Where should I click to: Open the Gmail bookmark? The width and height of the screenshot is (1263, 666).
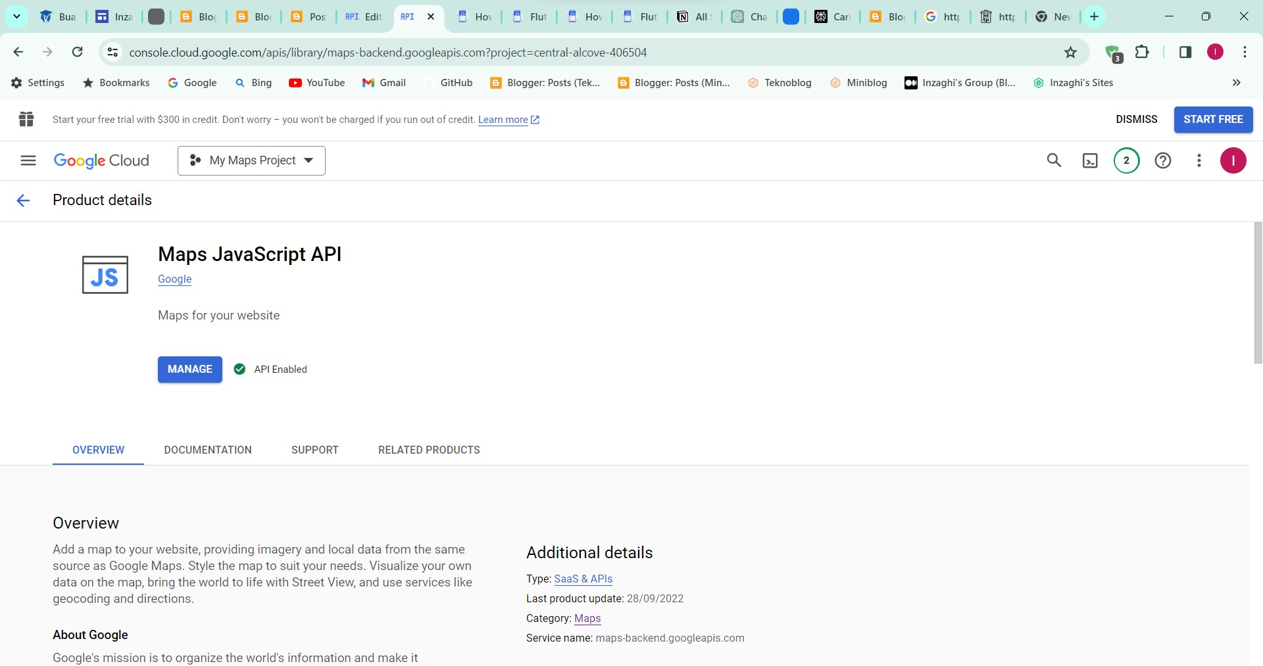[x=384, y=83]
